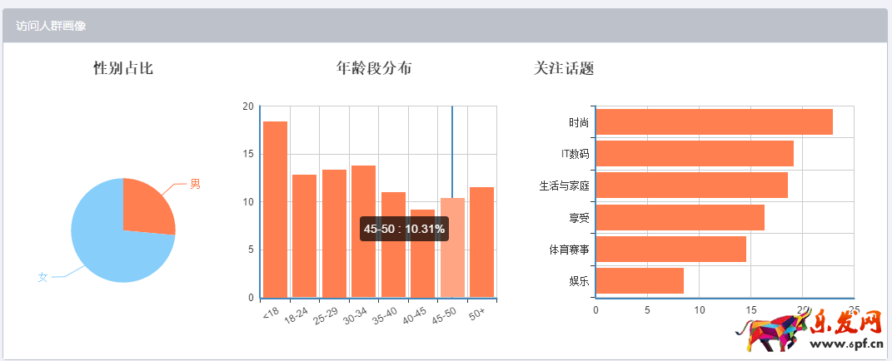Click the <18 age bar
892x361 pixels.
pos(275,210)
